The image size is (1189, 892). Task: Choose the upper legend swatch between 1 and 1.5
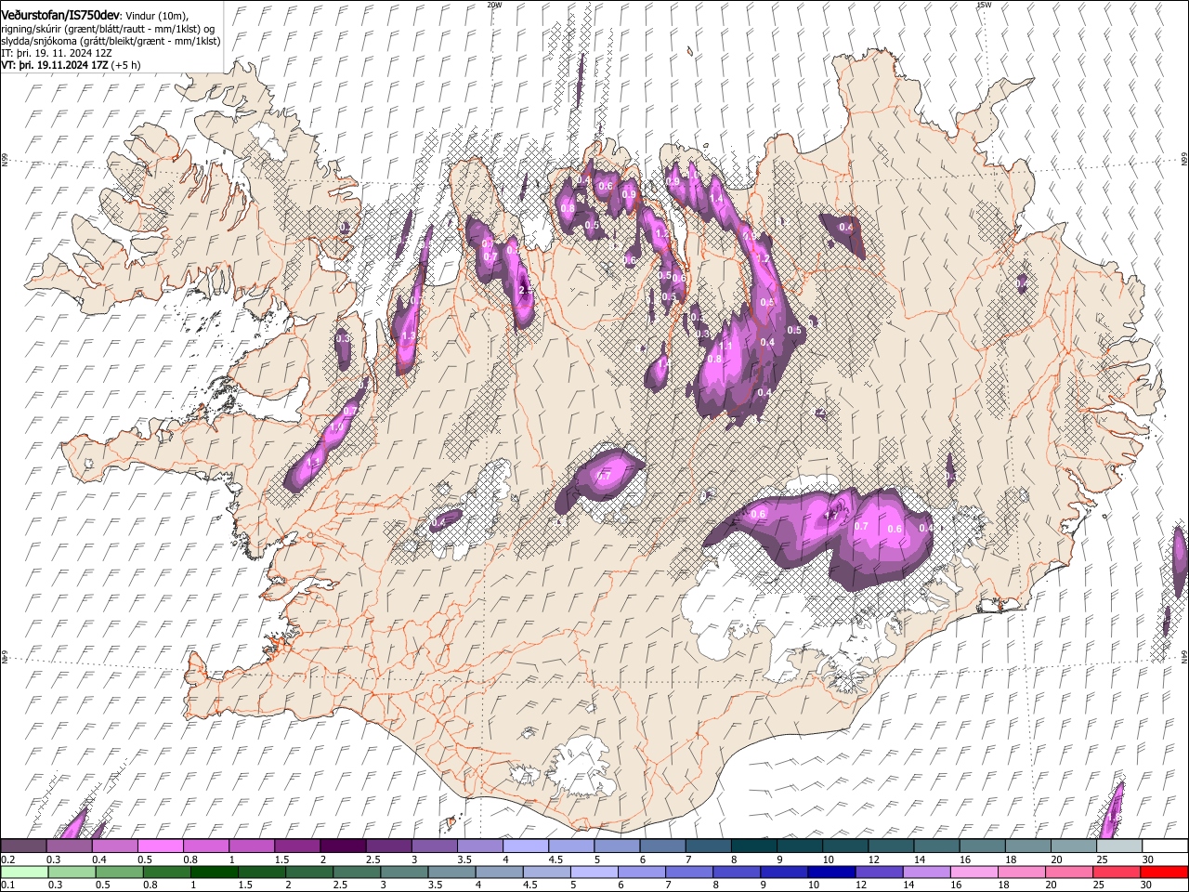click(251, 846)
